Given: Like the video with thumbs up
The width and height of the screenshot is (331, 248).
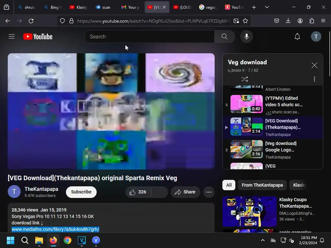Looking at the screenshot, I should [x=138, y=192].
